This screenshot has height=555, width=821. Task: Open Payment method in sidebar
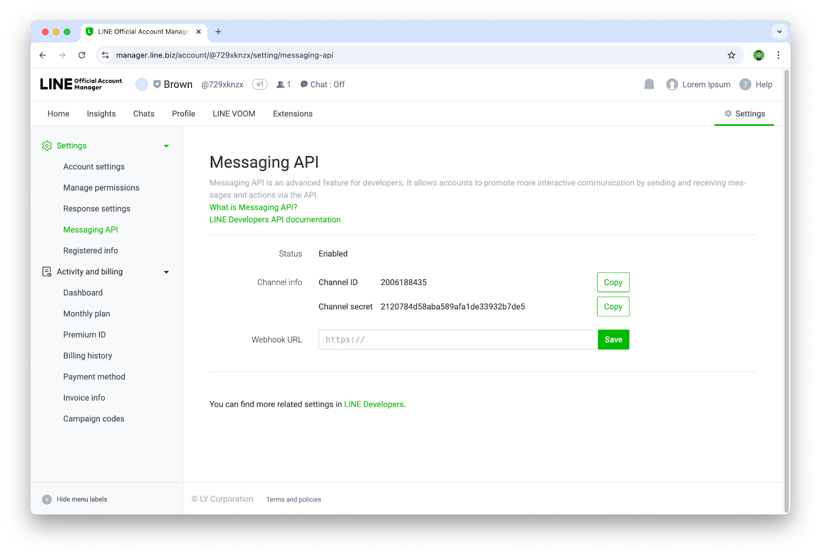[94, 377]
